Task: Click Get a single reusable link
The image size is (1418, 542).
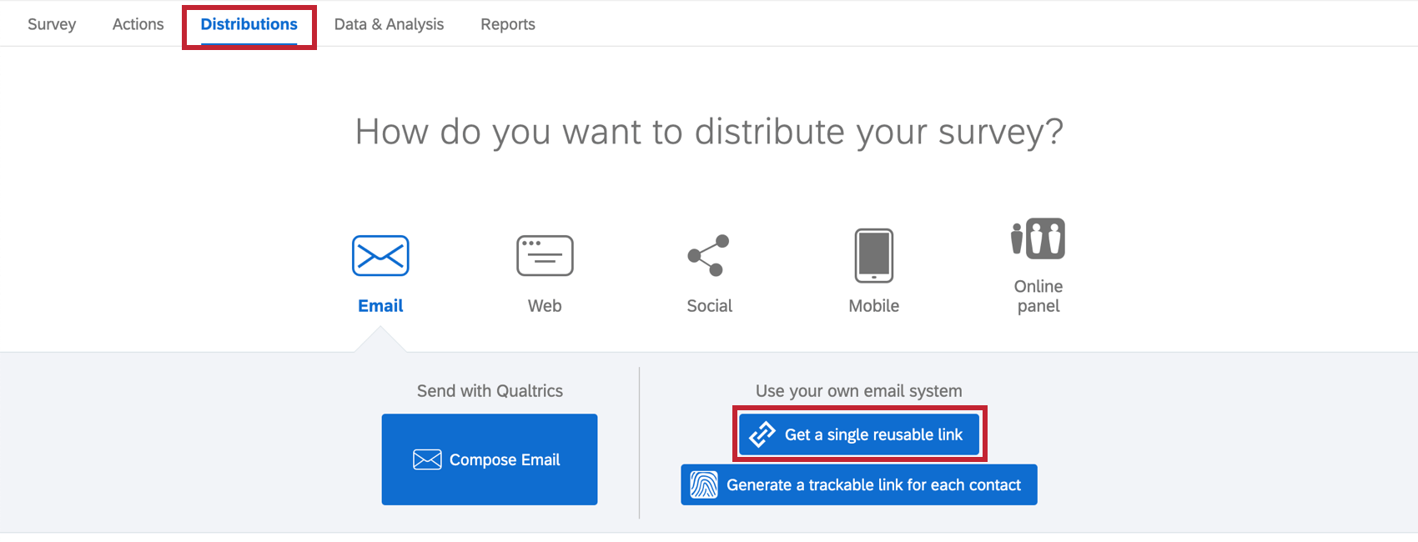Action: tap(872, 434)
